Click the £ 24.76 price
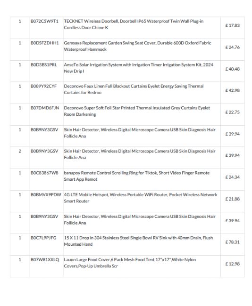 [x=233, y=47]
